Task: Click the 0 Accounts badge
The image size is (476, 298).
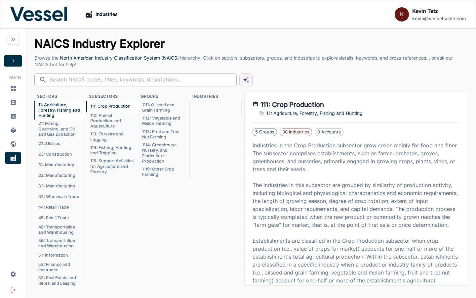Action: click(x=329, y=132)
